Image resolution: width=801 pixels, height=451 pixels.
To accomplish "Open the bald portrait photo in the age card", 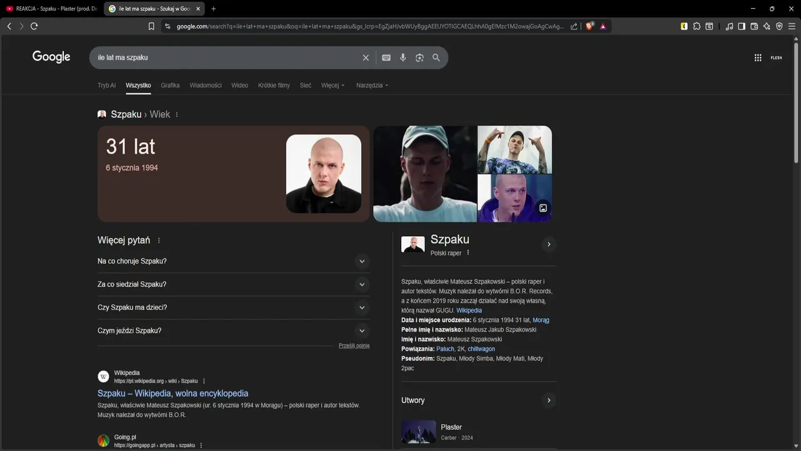I will pos(324,174).
